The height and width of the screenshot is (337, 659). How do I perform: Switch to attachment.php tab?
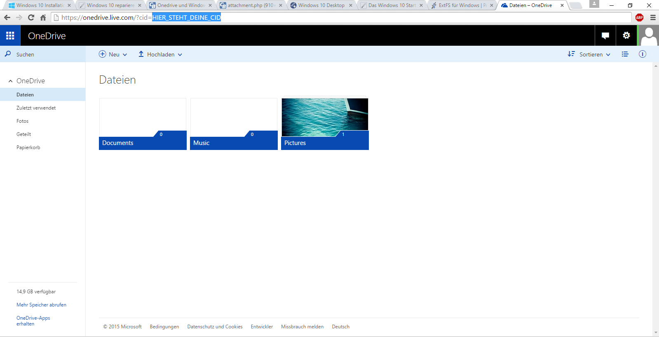pos(251,5)
